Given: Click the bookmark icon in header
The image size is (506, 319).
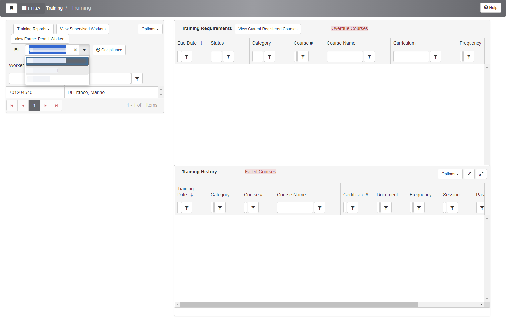Looking at the screenshot, I should (11, 8).
